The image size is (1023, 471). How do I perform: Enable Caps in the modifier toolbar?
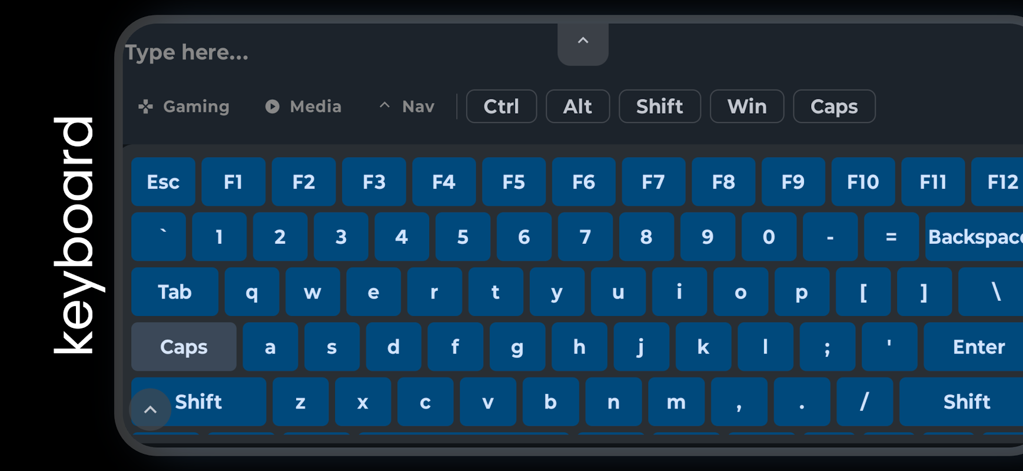[x=833, y=107]
